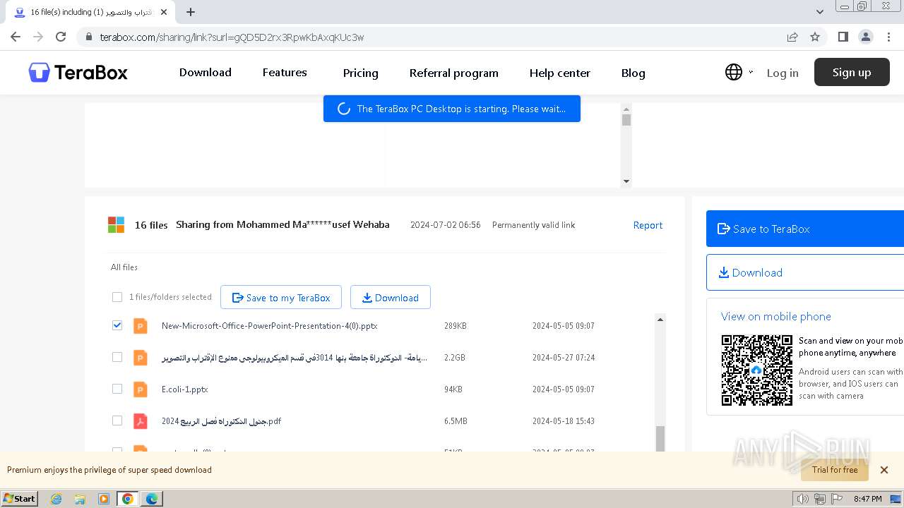The width and height of the screenshot is (904, 508).
Task: Click Chrome icon in taskbar
Action: [x=128, y=499]
